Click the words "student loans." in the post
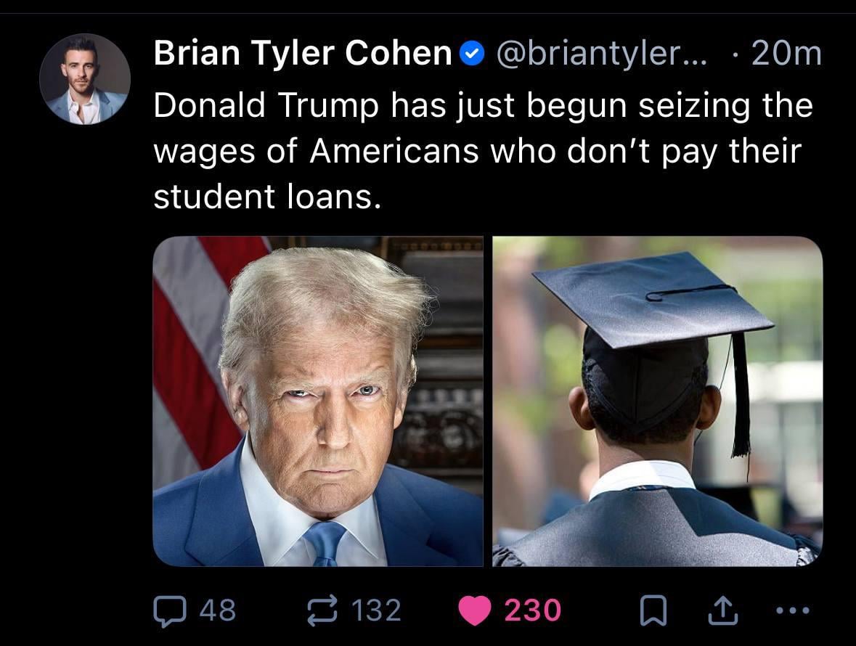The width and height of the screenshot is (856, 646). (266, 196)
